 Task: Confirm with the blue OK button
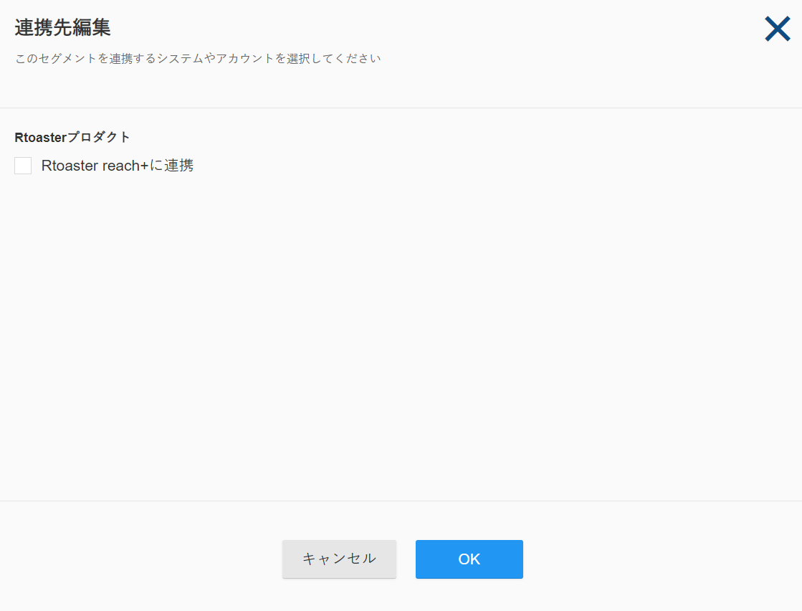tap(469, 559)
